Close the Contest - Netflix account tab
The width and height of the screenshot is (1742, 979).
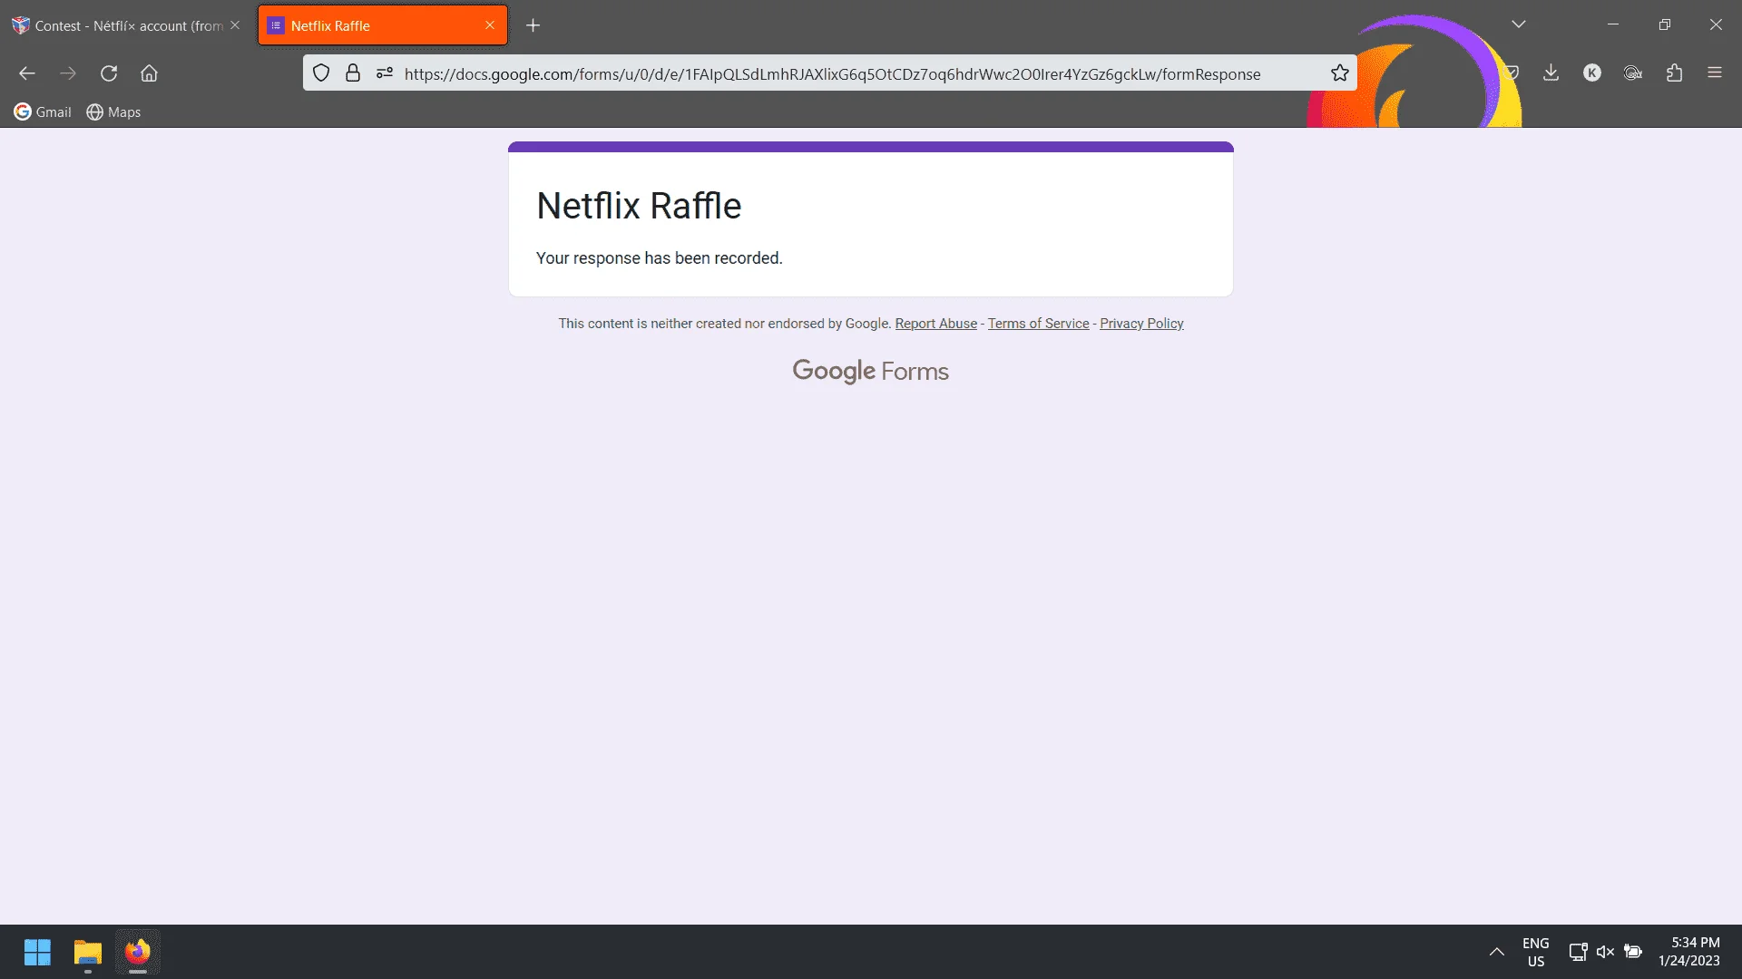[235, 25]
